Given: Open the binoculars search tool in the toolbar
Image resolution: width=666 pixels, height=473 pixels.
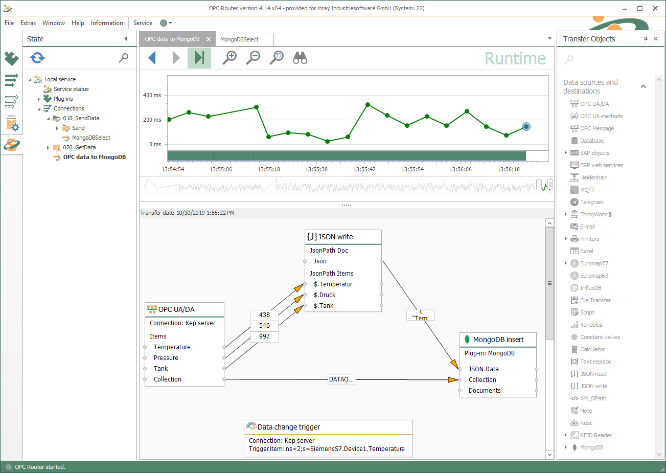Looking at the screenshot, I should point(300,58).
